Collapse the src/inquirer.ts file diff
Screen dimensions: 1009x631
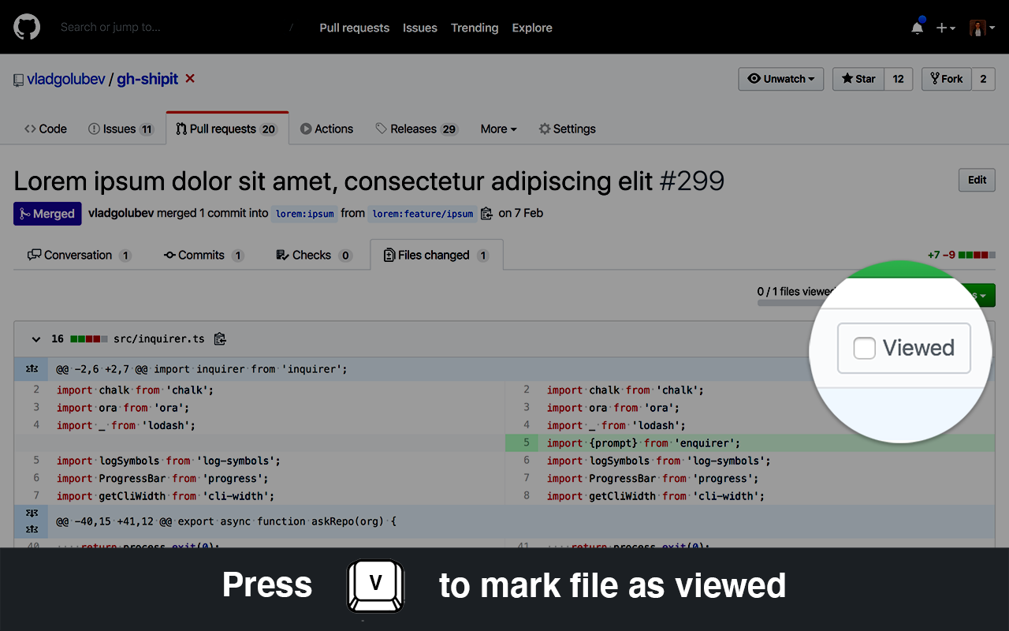(35, 339)
